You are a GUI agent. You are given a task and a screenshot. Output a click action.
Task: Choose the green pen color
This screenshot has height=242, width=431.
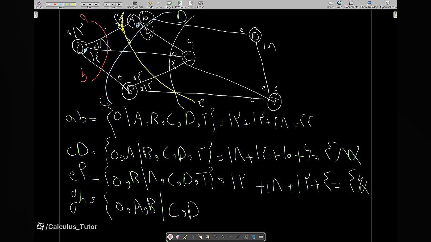[x=67, y=4]
